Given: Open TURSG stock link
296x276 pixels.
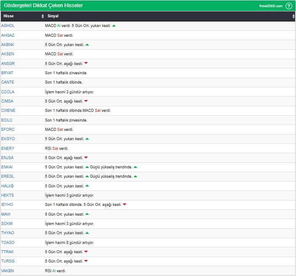Looking at the screenshot, I should (8, 261).
